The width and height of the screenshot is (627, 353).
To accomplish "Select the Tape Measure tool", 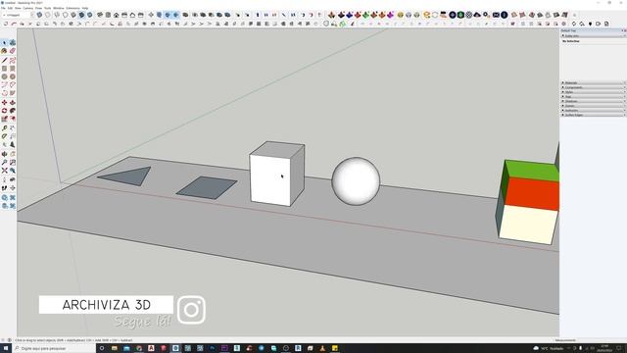I will pyautogui.click(x=4, y=128).
